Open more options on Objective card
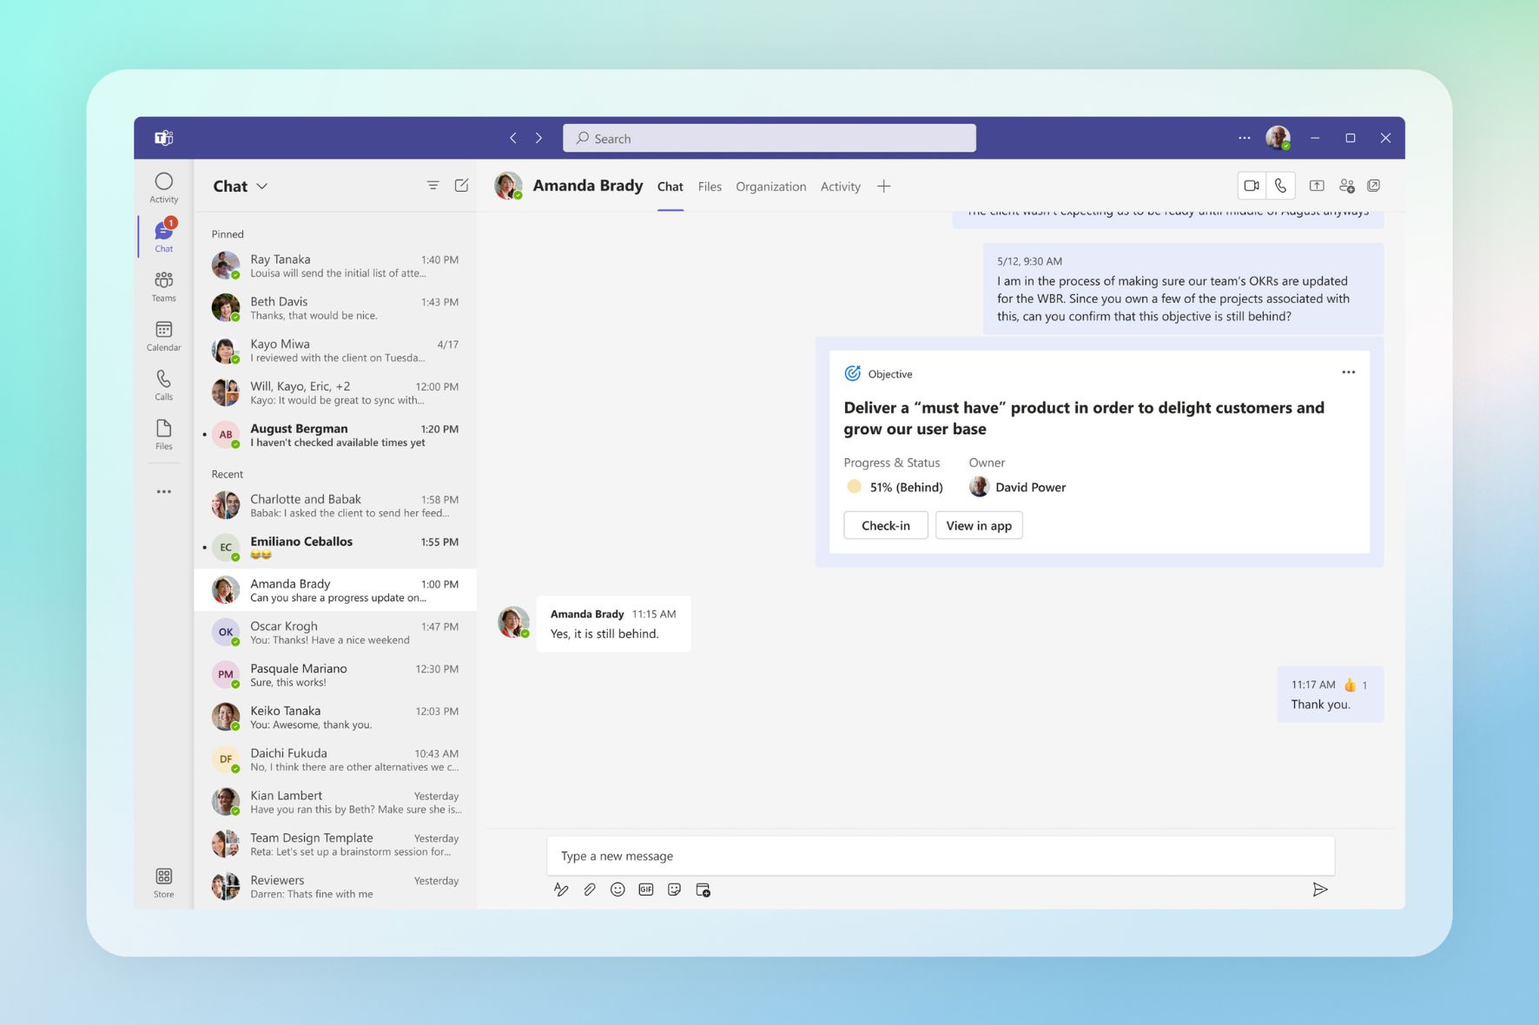 click(1348, 372)
